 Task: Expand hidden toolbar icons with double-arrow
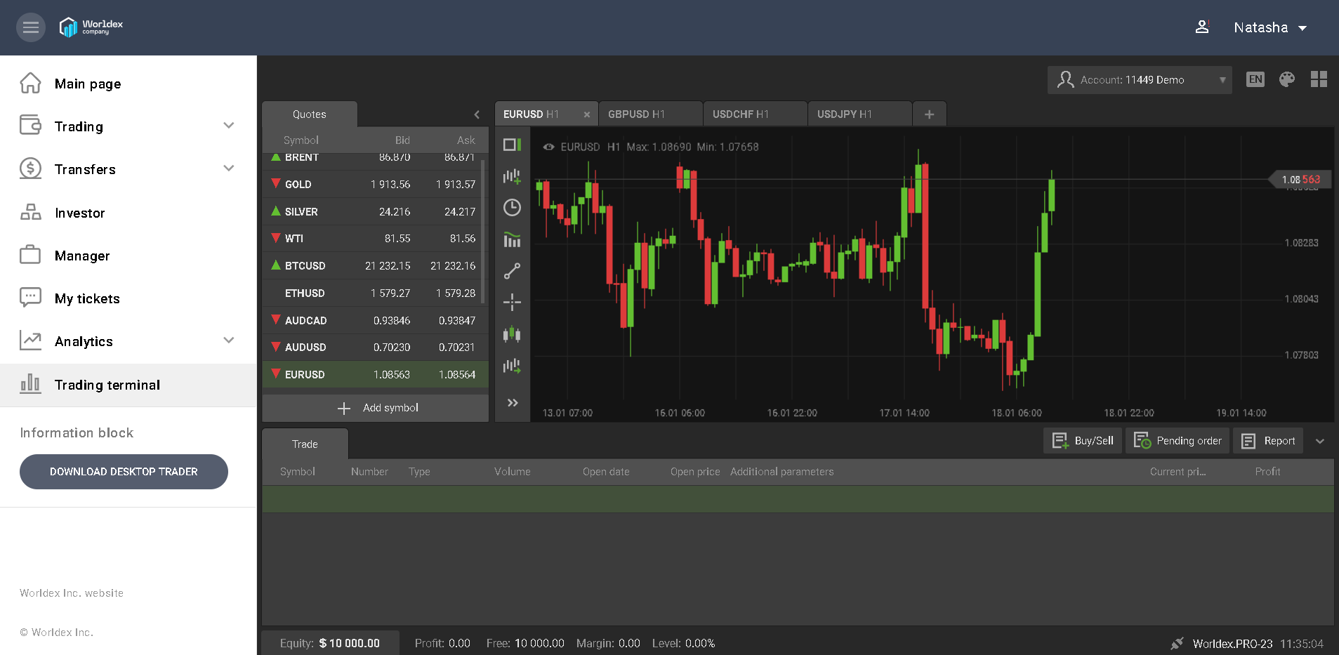point(512,402)
